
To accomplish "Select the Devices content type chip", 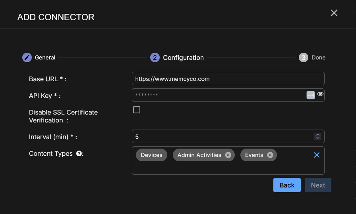I will [151, 155].
